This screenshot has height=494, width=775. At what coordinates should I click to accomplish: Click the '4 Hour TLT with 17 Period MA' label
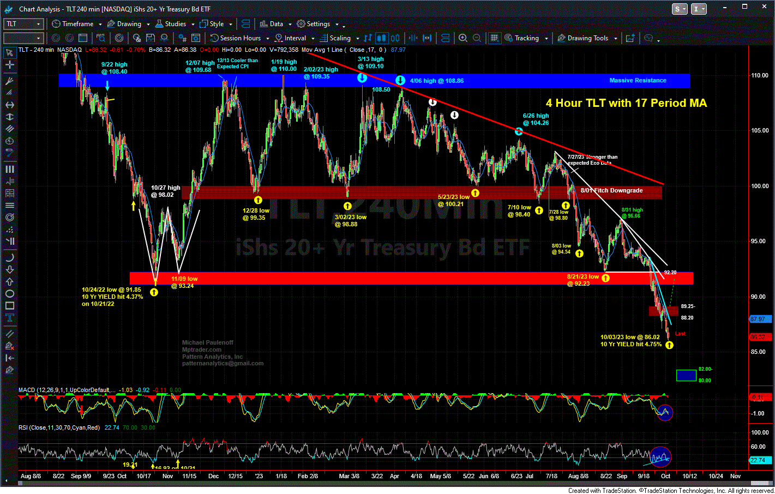pos(626,103)
